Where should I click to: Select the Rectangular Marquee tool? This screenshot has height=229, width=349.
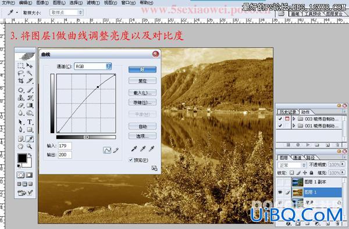[x=20, y=65]
